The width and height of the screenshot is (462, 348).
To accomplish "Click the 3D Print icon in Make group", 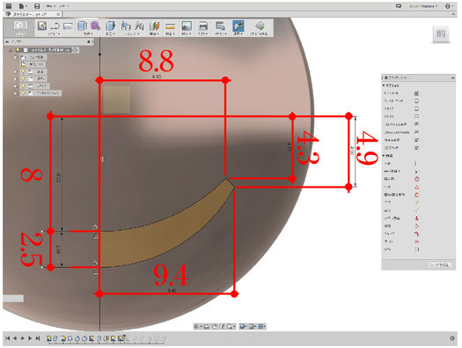I will click(203, 26).
